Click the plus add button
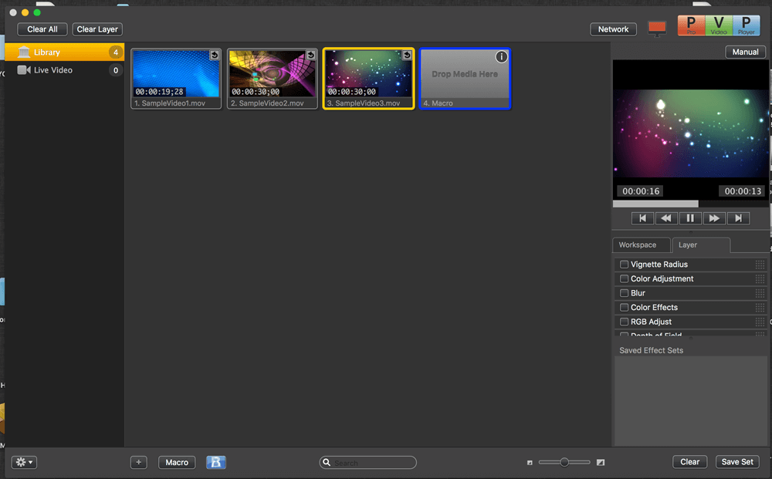Screen dimensions: 772x479 pyautogui.click(x=138, y=462)
